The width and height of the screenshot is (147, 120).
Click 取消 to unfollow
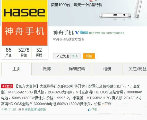point(75,56)
